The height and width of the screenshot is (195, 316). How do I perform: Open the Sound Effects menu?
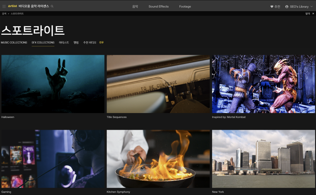[159, 7]
